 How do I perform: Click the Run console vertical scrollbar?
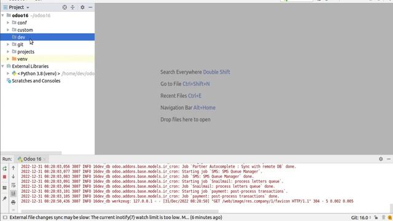(391, 207)
